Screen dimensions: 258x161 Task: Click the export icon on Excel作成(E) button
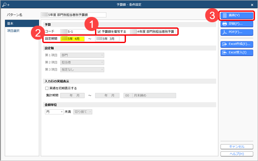[x=224, y=44]
